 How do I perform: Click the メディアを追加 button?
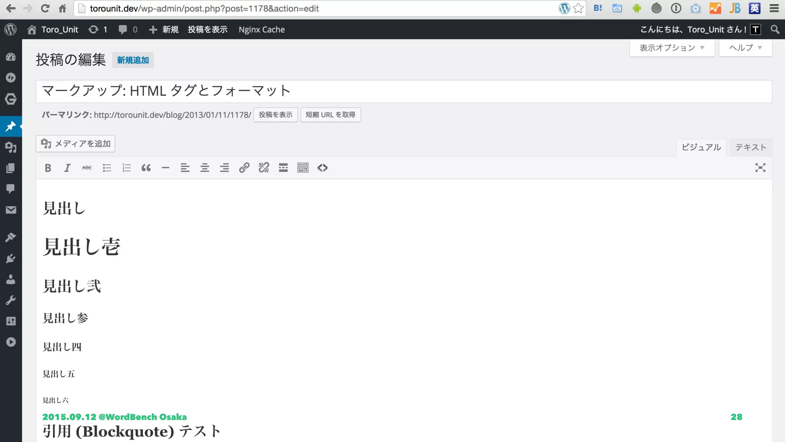pos(76,143)
